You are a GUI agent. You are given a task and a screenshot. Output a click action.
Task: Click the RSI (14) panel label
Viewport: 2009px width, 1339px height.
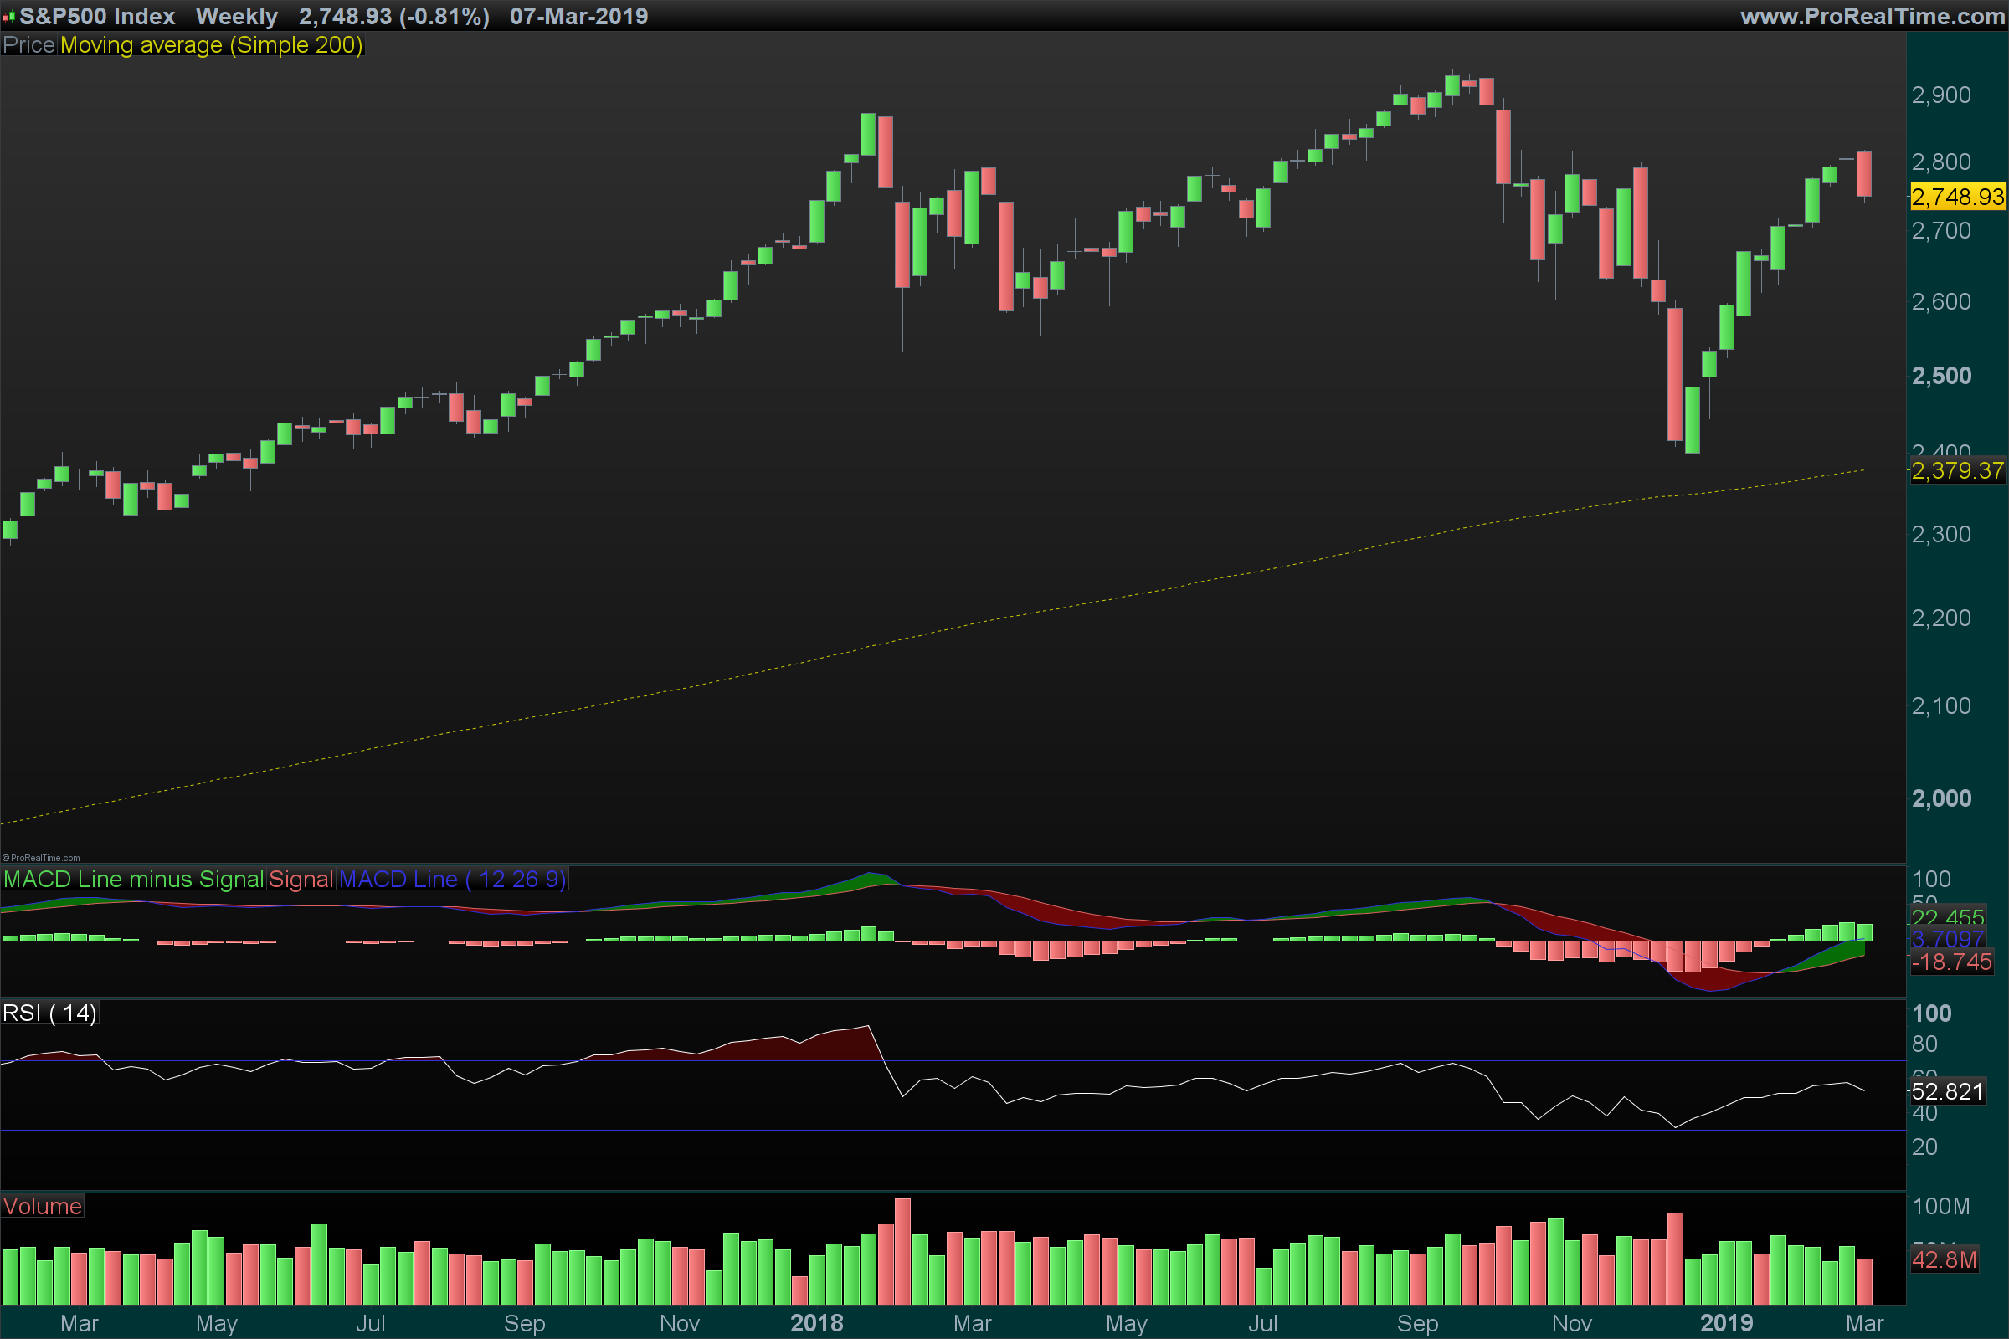tap(49, 1013)
